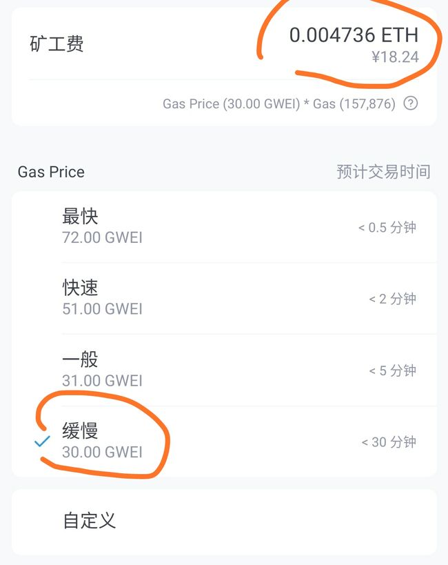Click the 预计交易时间 column header
This screenshot has height=565, width=448.
[x=383, y=172]
